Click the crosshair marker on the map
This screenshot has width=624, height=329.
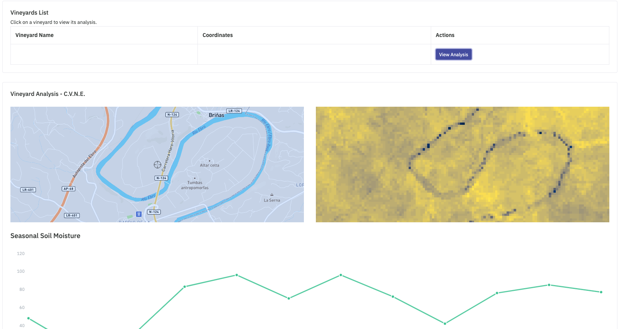[x=157, y=165]
